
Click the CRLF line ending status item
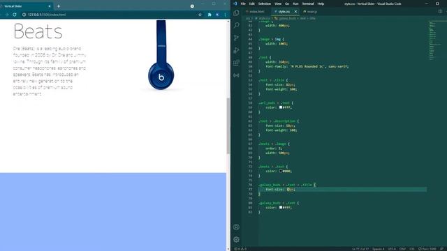[x=402, y=249]
